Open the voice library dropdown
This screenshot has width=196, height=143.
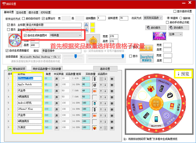(40, 57)
